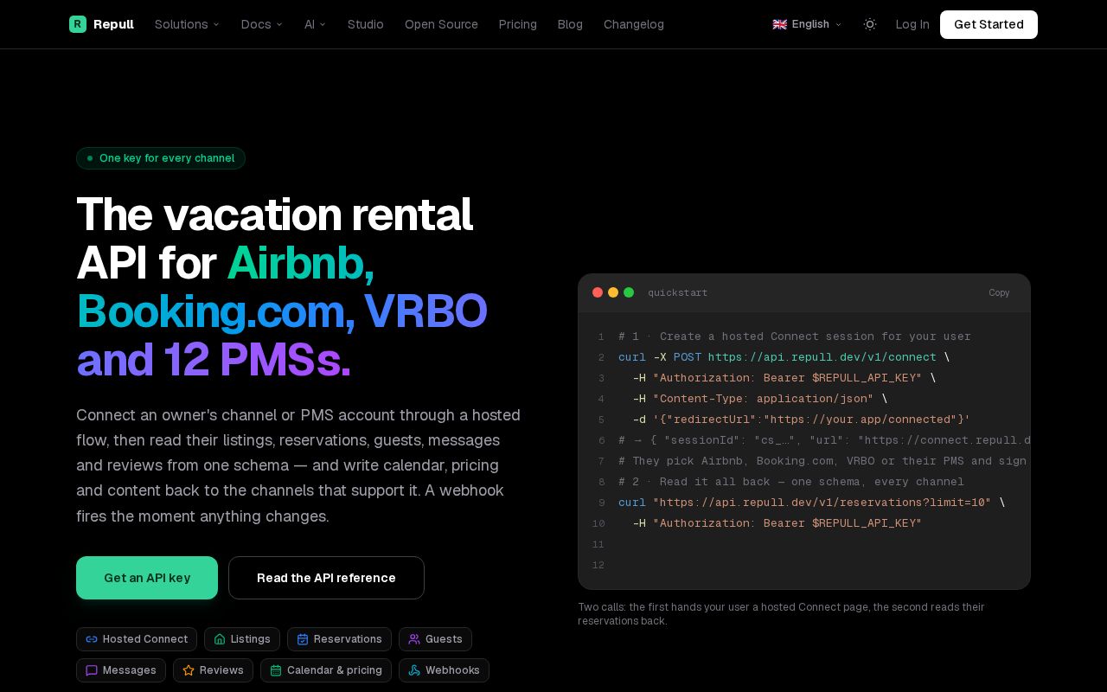Click the curl -X POST connect line
The image size is (1107, 692).
[784, 357]
